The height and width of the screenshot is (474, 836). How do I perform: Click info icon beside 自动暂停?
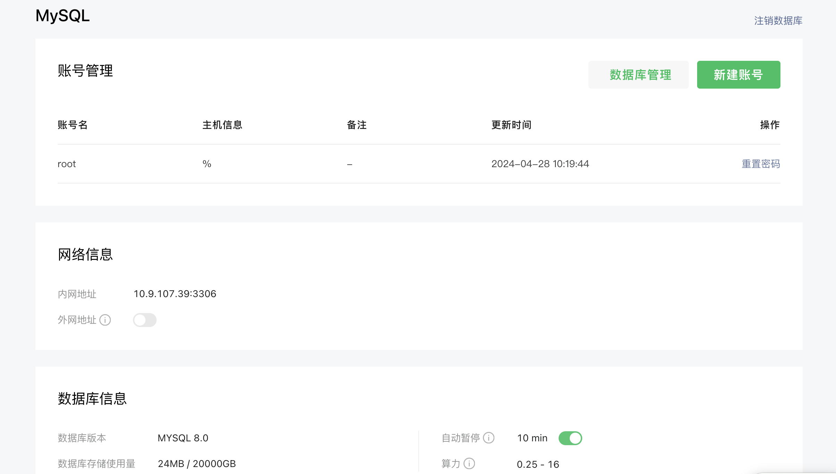[x=489, y=438]
